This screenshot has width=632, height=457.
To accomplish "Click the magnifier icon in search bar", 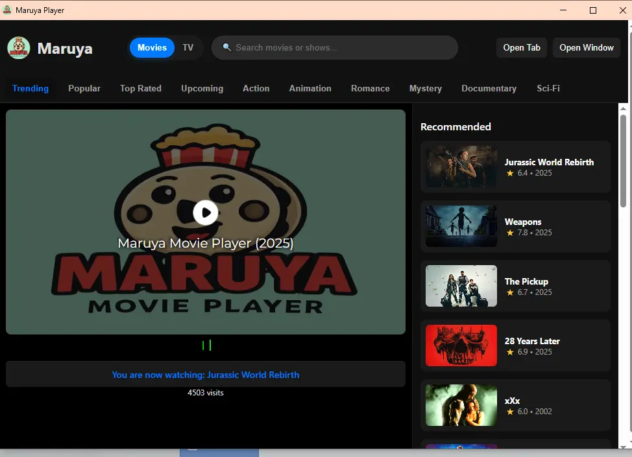I will coord(227,47).
